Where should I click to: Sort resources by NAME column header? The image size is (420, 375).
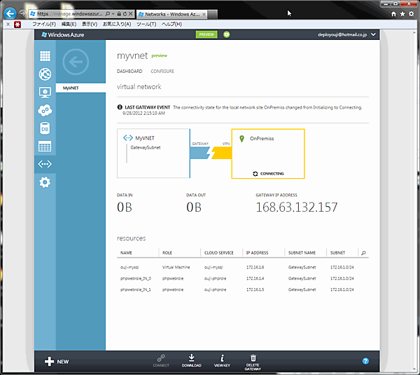(x=126, y=252)
